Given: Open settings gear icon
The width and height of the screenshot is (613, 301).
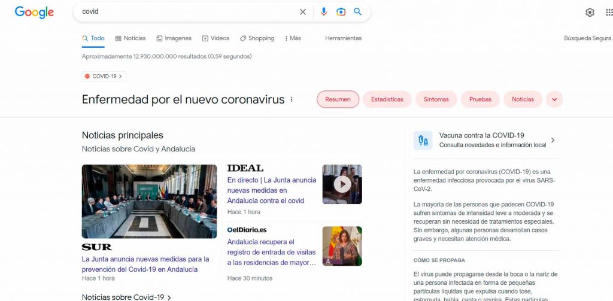Looking at the screenshot, I should (x=590, y=13).
